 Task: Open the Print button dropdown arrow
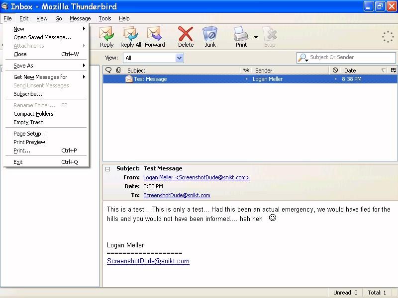coord(256,37)
